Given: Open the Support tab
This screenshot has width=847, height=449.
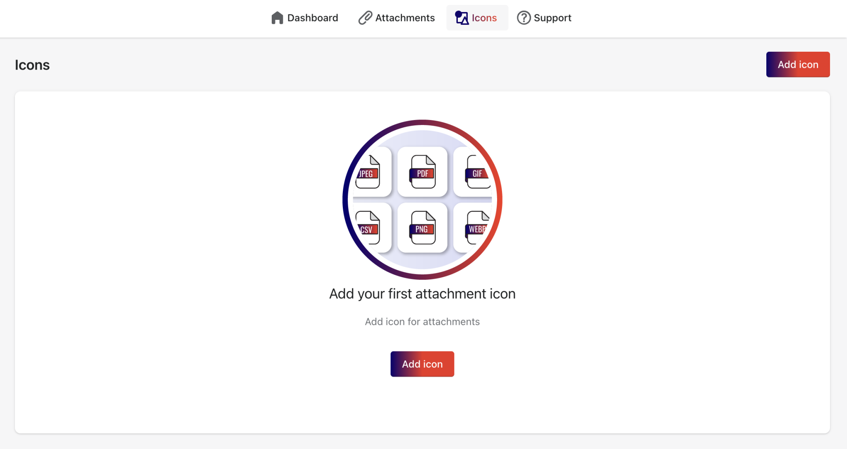Looking at the screenshot, I should point(553,17).
